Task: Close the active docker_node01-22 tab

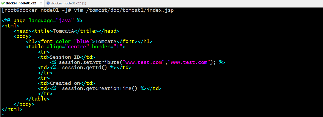Action: click(x=41, y=4)
